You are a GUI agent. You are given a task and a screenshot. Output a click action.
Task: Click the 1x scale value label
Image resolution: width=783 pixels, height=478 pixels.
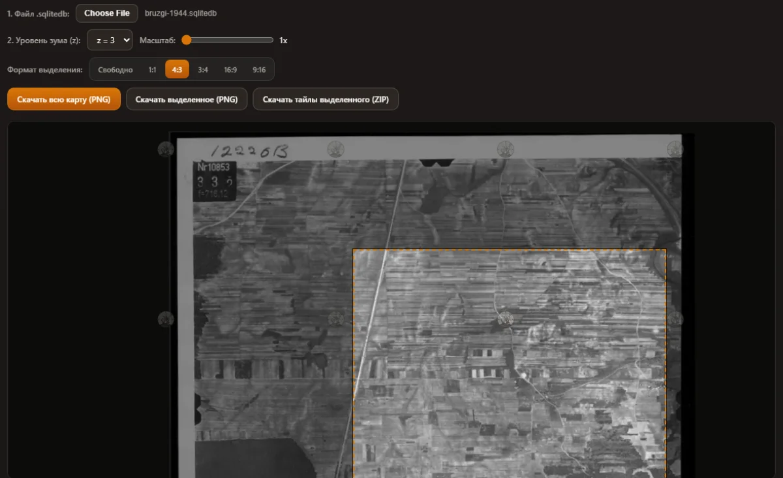[283, 40]
